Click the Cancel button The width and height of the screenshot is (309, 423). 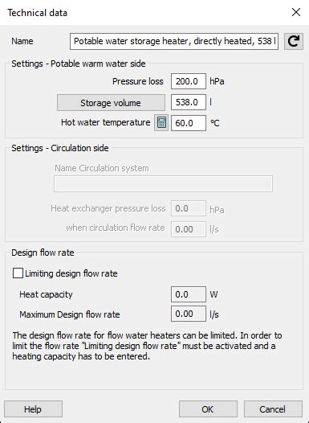(x=273, y=409)
